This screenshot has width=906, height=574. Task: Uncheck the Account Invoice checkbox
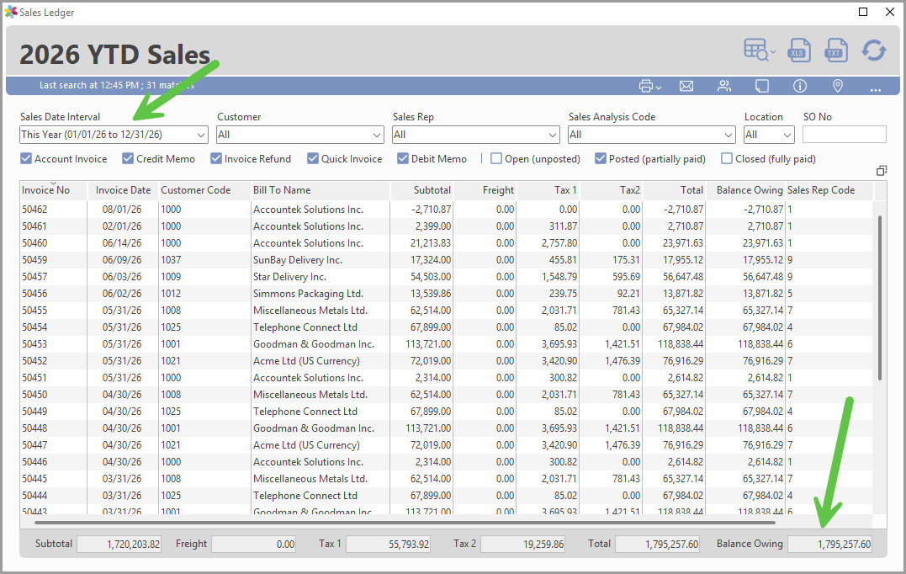coord(26,158)
